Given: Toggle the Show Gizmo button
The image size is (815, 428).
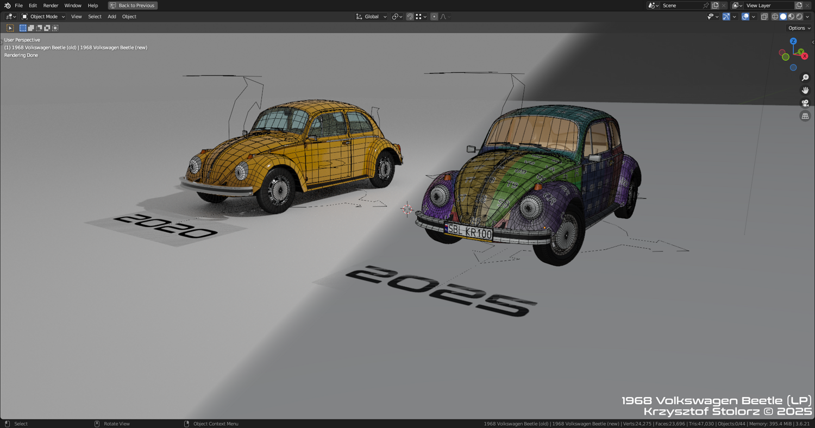Looking at the screenshot, I should (726, 17).
